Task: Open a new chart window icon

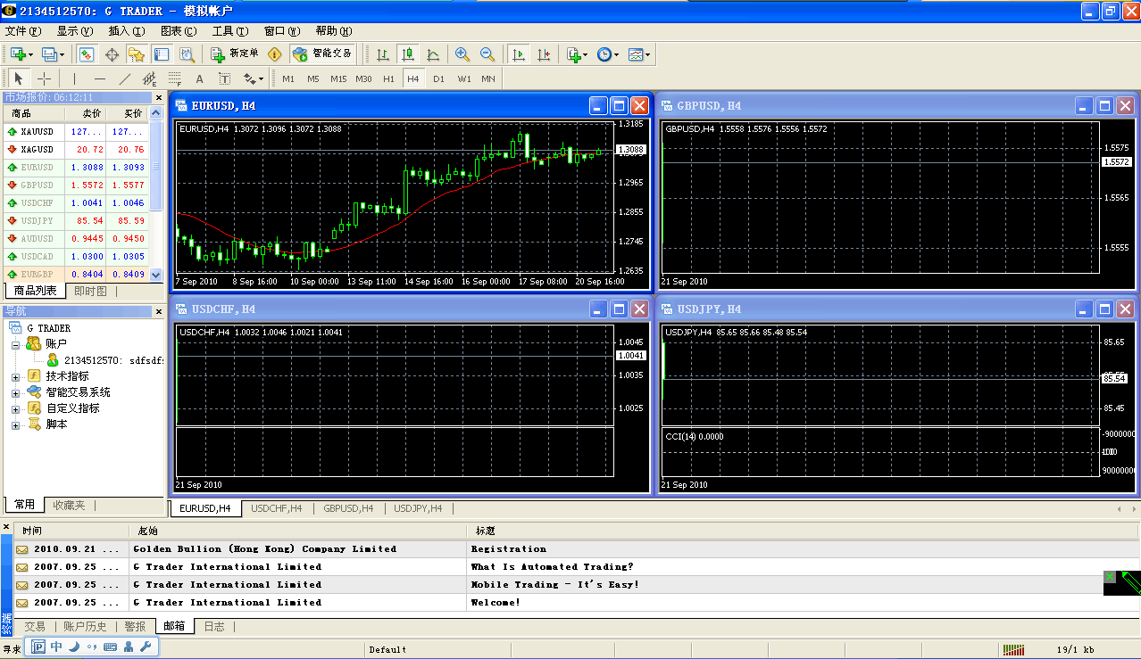Action: pos(18,54)
